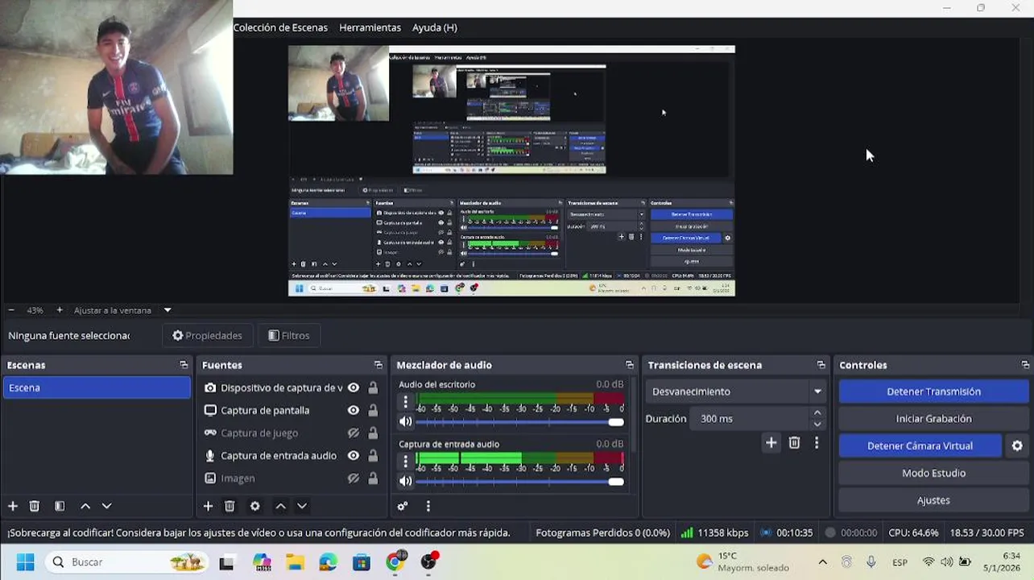Screen dimensions: 1034x580
Task: Mute Audio del escritorio speaker icon
Action: (406, 421)
